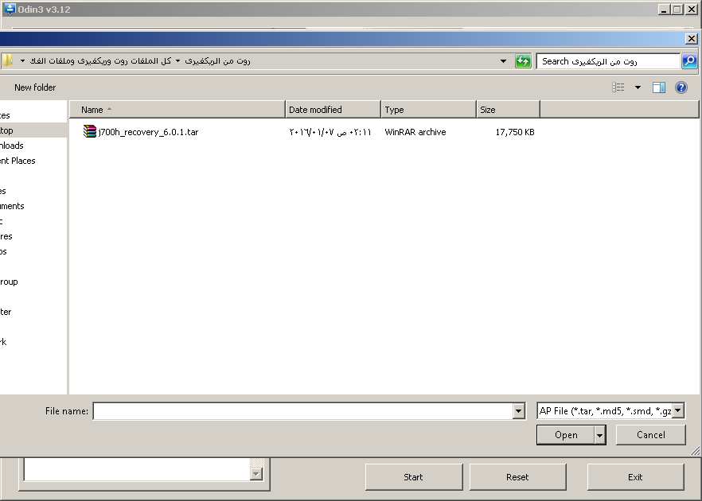Click the Reset button in Odin3
The width and height of the screenshot is (702, 501).
click(x=517, y=477)
